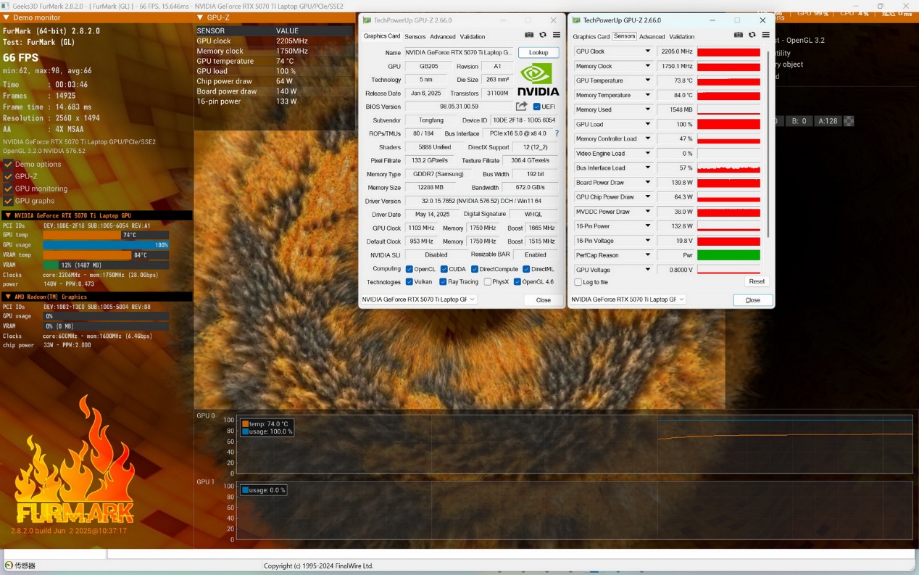Collapse the AMD Radeon Graphics monitoring section
Viewport: 919px width, 575px height.
[x=8, y=297]
